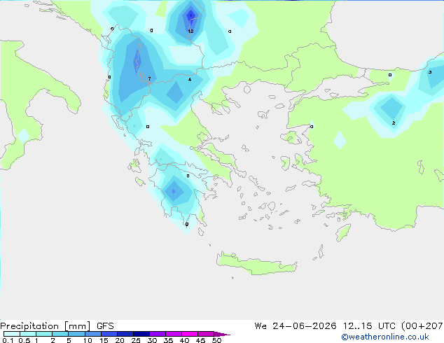Image resolution: width=444 pixels, height=343 pixels.
Task: Select the 30–35 mm purple legend swatch
Action: coord(158,334)
